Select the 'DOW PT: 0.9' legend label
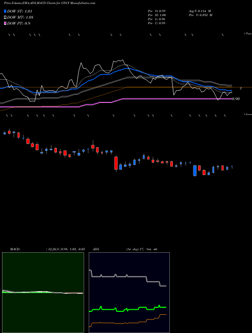252x333 pixels. 19,23
